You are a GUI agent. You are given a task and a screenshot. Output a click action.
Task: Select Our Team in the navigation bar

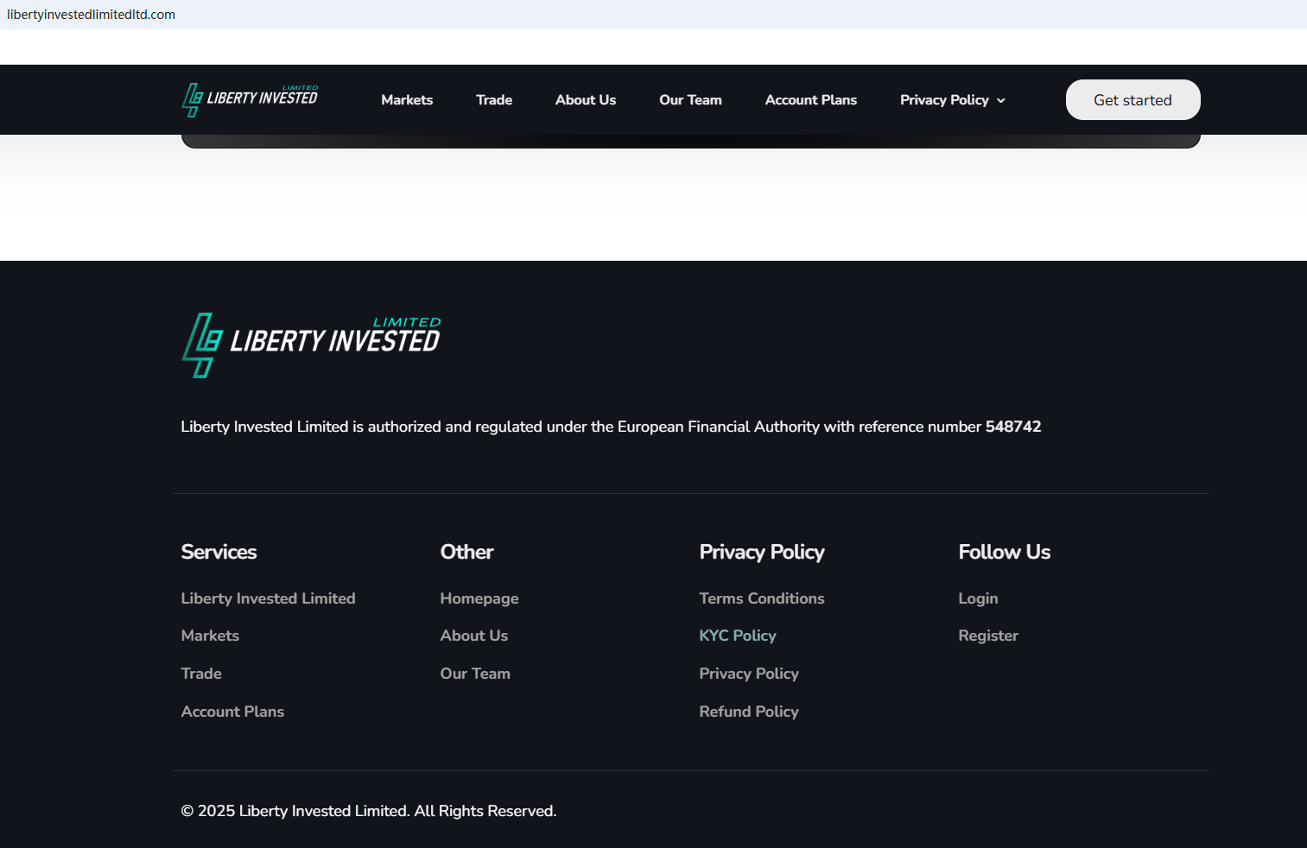pyautogui.click(x=690, y=100)
